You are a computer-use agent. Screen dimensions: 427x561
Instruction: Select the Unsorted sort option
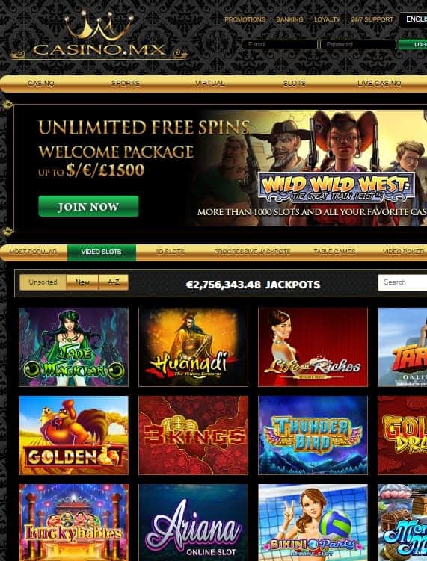click(x=43, y=282)
